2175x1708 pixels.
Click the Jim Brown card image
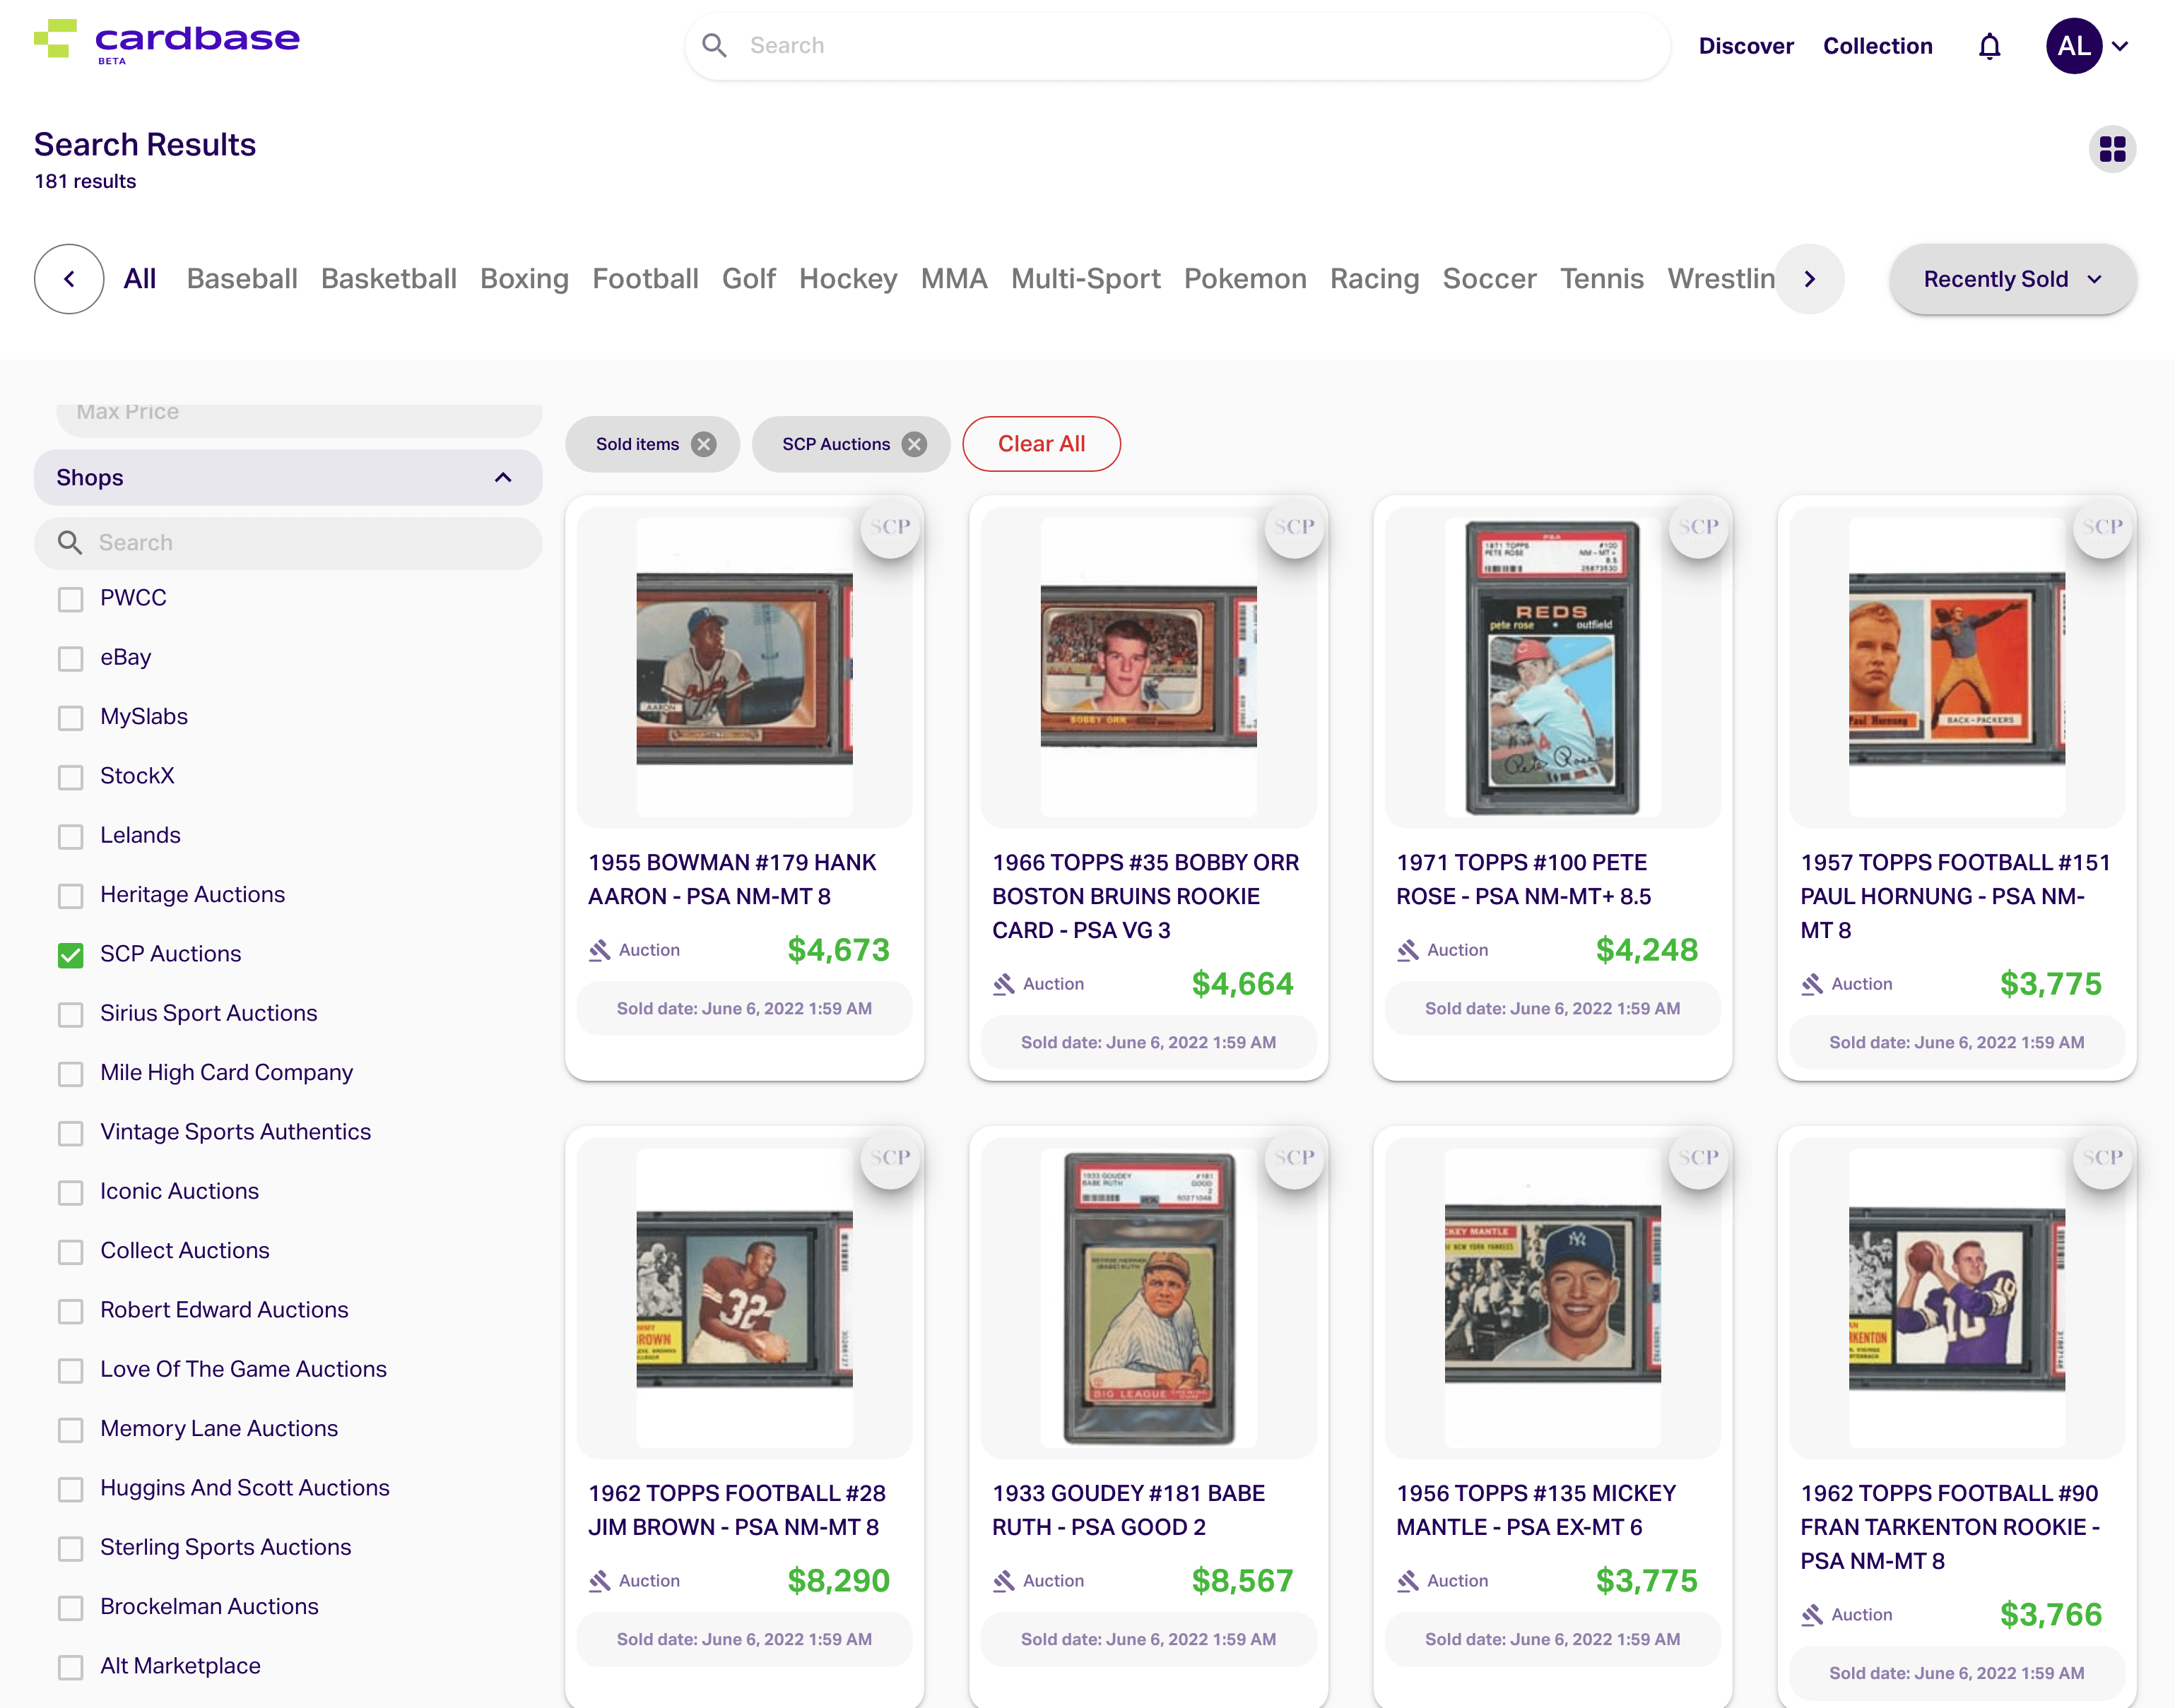(744, 1299)
